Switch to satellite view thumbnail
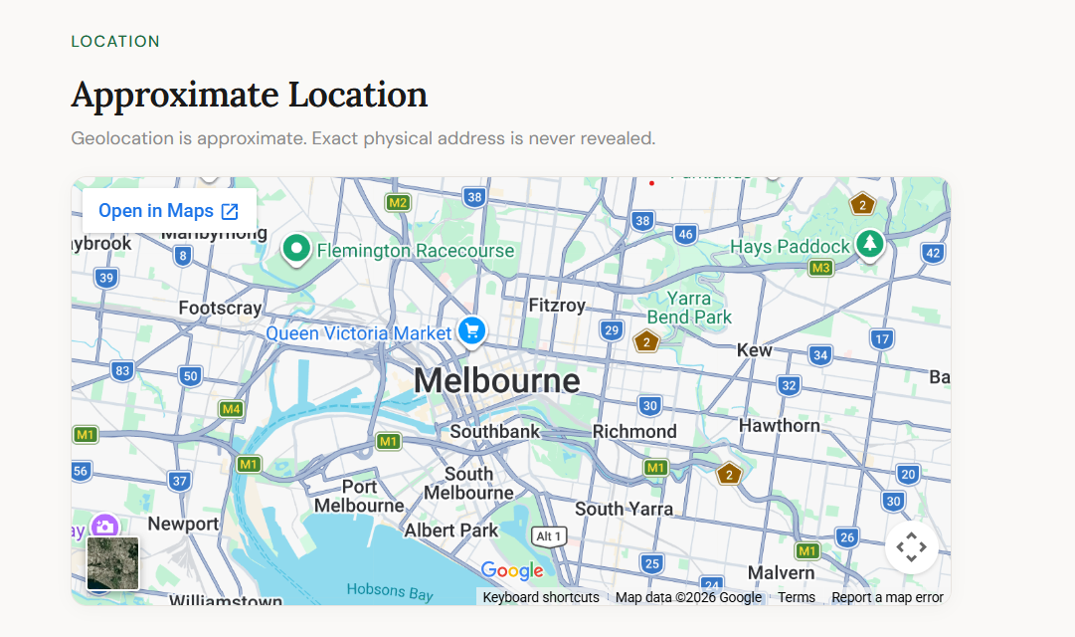The width and height of the screenshot is (1075, 637). tap(112, 563)
